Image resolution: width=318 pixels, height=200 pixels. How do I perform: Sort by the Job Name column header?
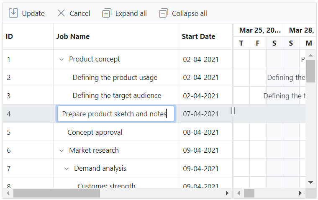coord(73,36)
